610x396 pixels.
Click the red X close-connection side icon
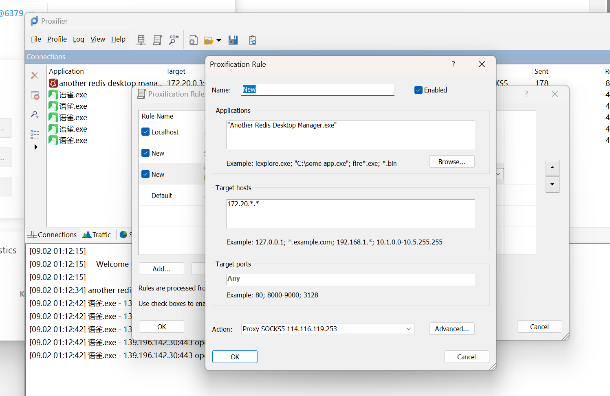35,75
